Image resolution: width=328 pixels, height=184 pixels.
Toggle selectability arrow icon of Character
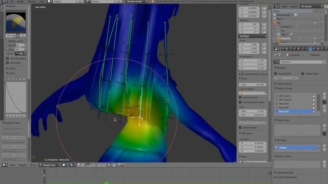coord(319,39)
